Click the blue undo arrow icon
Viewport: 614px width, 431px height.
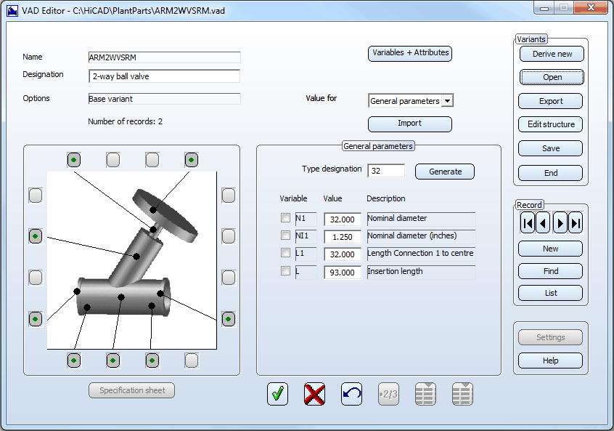352,394
